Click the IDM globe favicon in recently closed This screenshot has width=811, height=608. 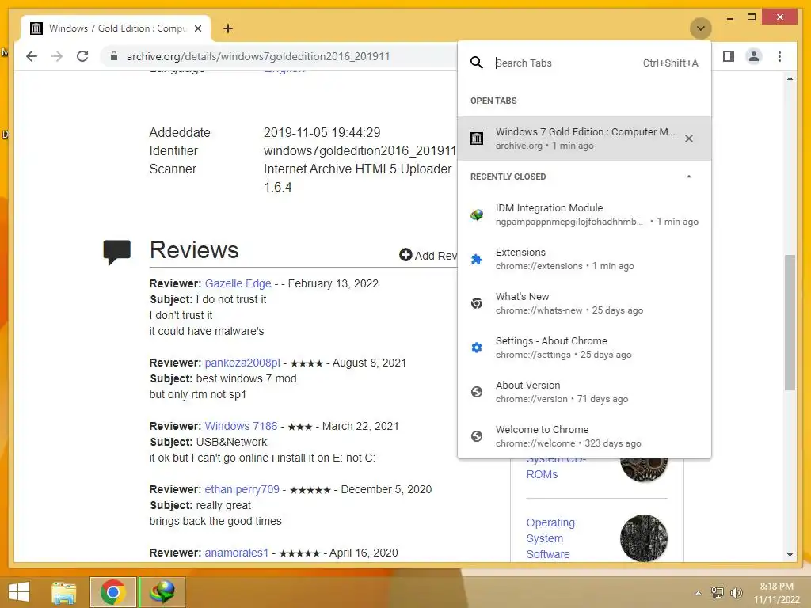[x=476, y=215]
